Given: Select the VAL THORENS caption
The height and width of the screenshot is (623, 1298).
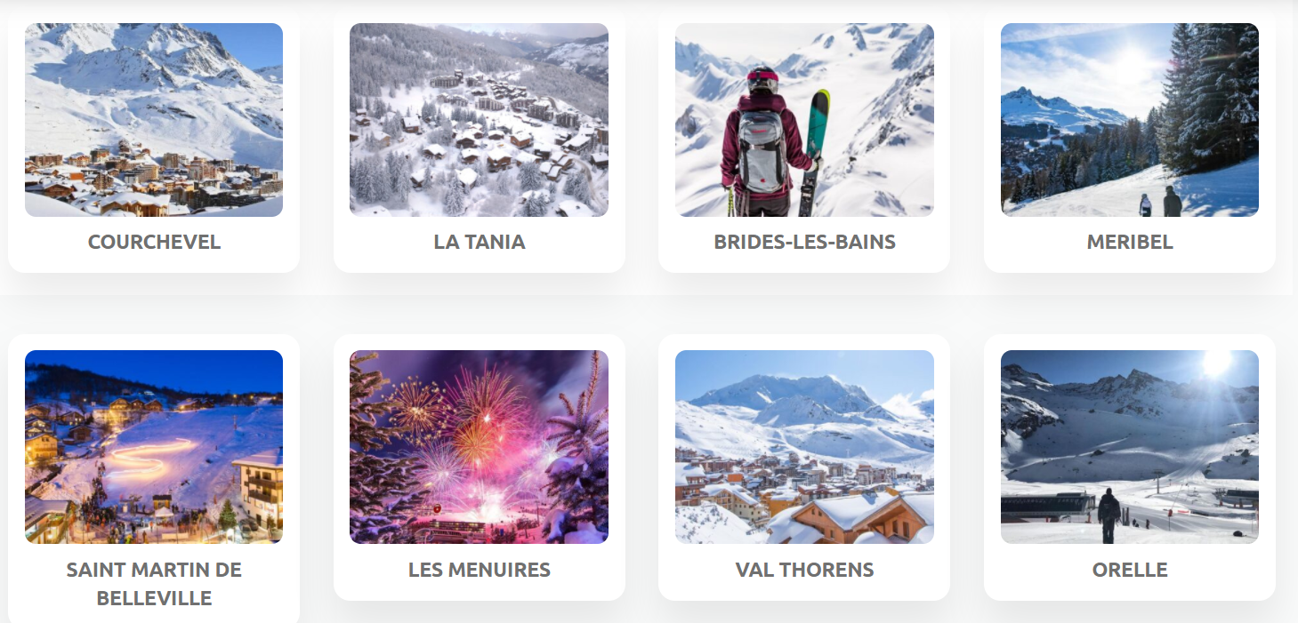Looking at the screenshot, I should pos(804,570).
